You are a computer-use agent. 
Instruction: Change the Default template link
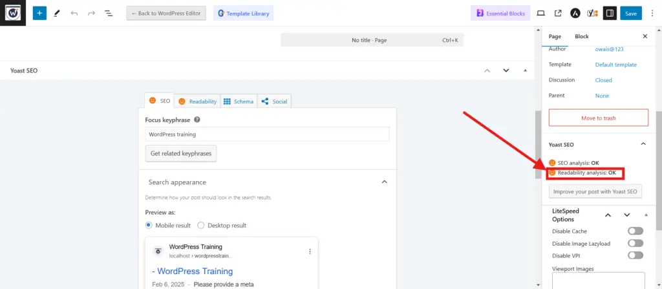point(615,65)
